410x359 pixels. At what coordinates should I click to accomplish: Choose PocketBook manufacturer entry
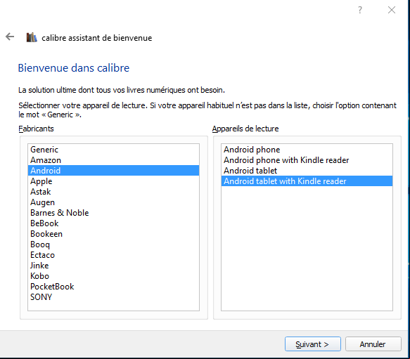click(x=113, y=287)
